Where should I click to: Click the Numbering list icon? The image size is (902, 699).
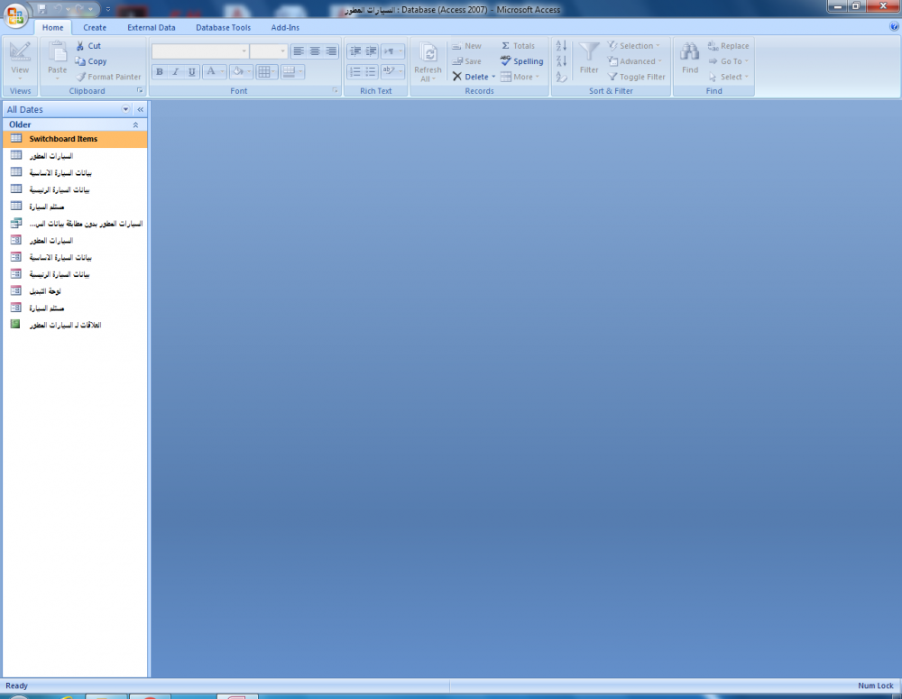click(x=354, y=71)
